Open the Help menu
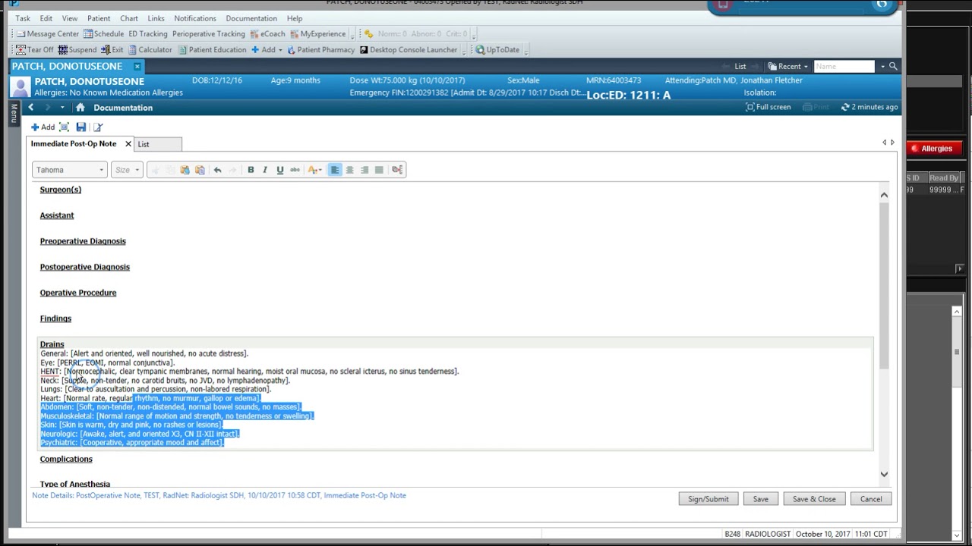 [x=295, y=18]
